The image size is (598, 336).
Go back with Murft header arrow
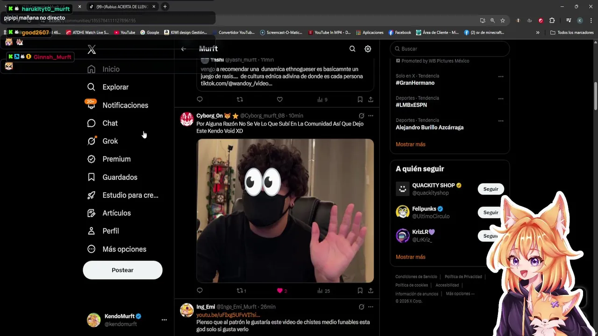(184, 49)
